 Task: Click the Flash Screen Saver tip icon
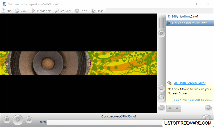tap(169, 83)
